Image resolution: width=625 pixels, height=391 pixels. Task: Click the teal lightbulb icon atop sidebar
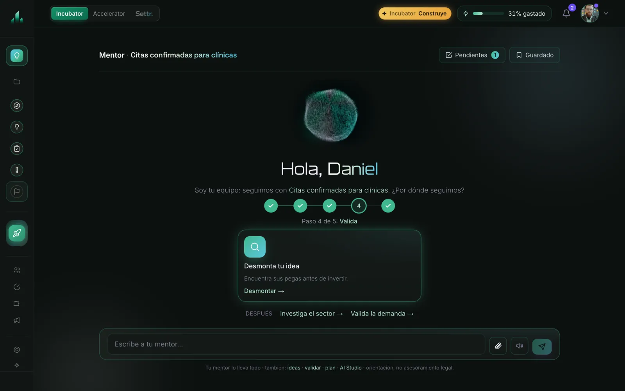[x=17, y=56]
